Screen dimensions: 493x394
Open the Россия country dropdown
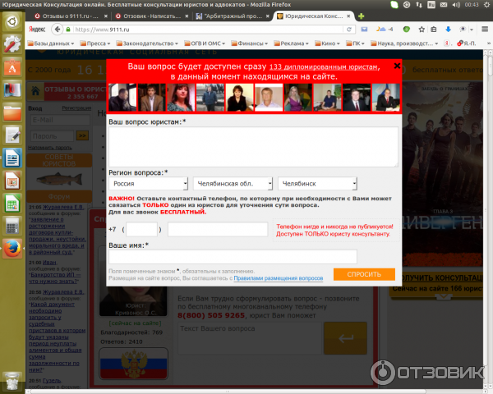(146, 184)
